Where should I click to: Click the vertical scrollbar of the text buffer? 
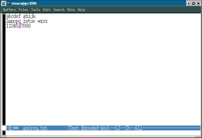(4, 70)
